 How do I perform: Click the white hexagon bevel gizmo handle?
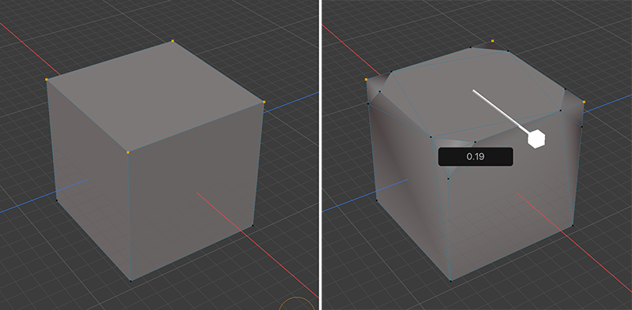click(x=536, y=140)
